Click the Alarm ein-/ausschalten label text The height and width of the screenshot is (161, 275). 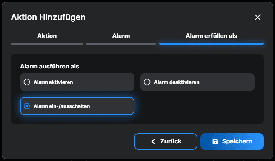(x=62, y=106)
